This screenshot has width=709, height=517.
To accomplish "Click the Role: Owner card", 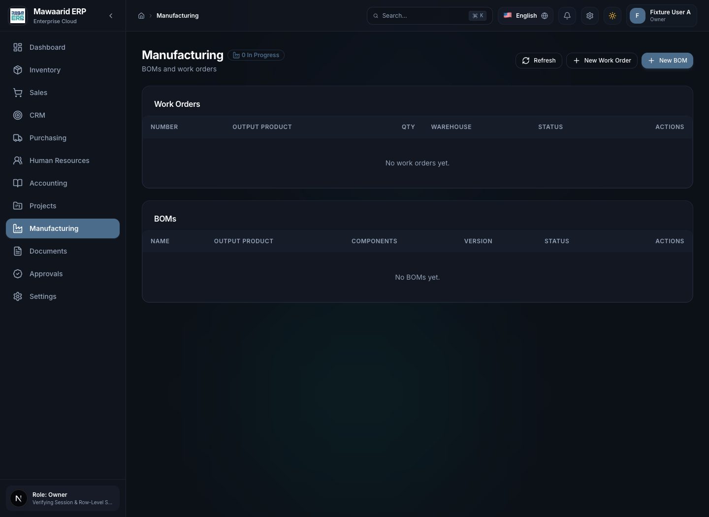I will pyautogui.click(x=63, y=498).
